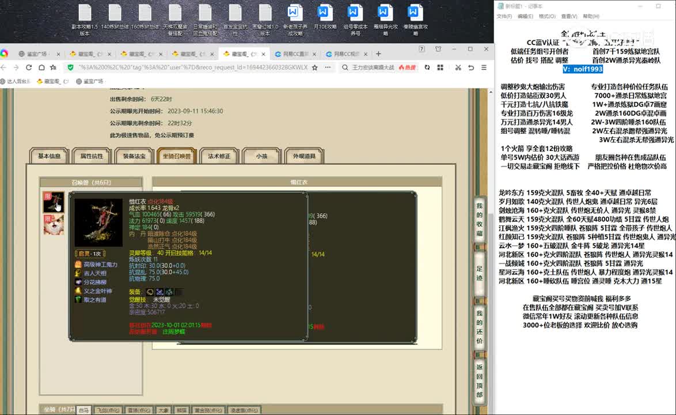Open the 外观道具 tab
The width and height of the screenshot is (676, 415).
tap(305, 156)
